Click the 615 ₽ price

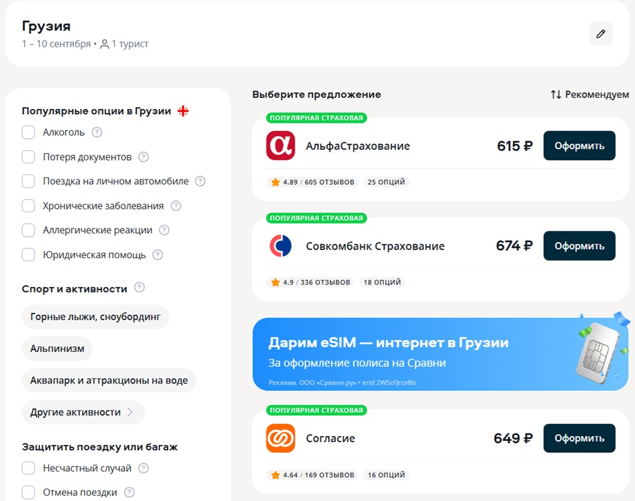coord(515,146)
